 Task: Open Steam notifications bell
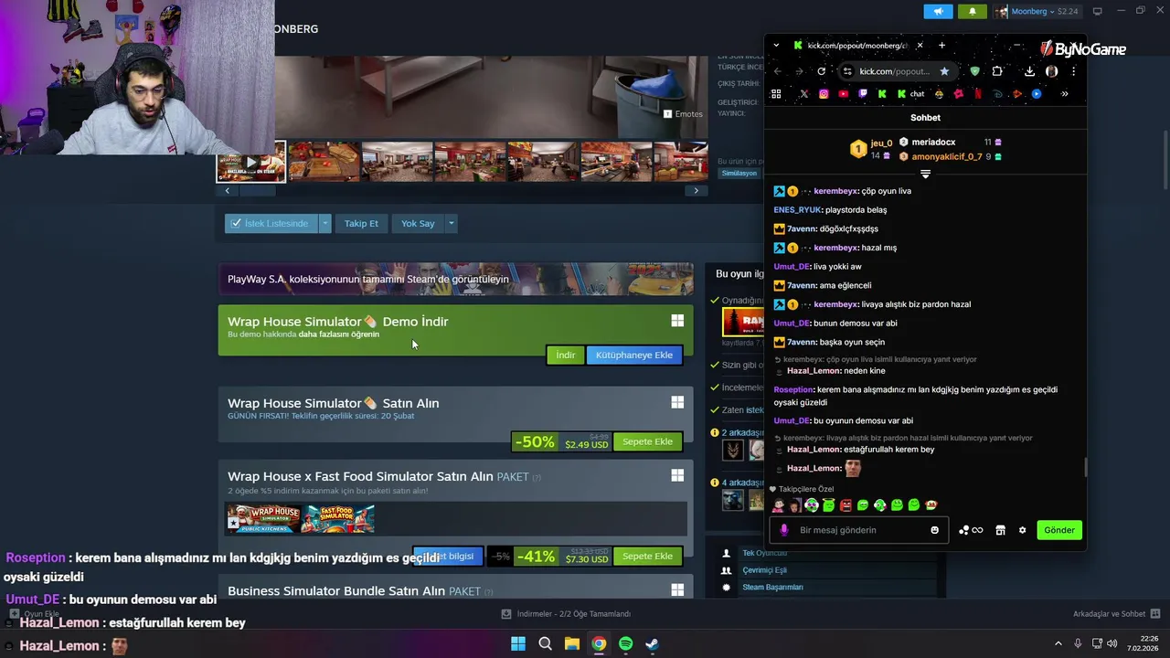tap(972, 11)
